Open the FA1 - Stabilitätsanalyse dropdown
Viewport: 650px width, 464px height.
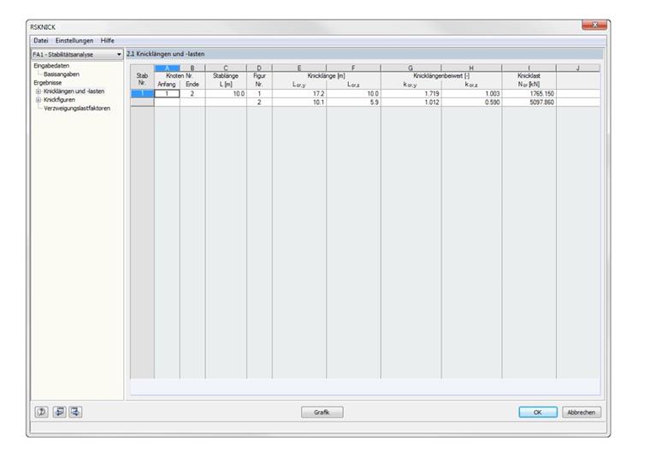click(77, 55)
